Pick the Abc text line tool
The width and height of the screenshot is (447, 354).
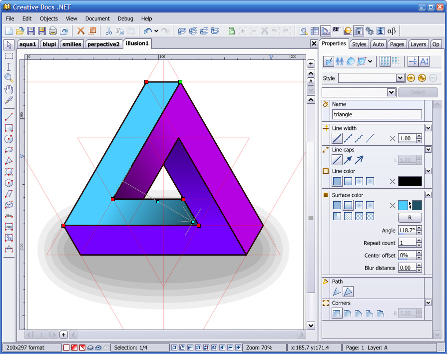(x=9, y=216)
